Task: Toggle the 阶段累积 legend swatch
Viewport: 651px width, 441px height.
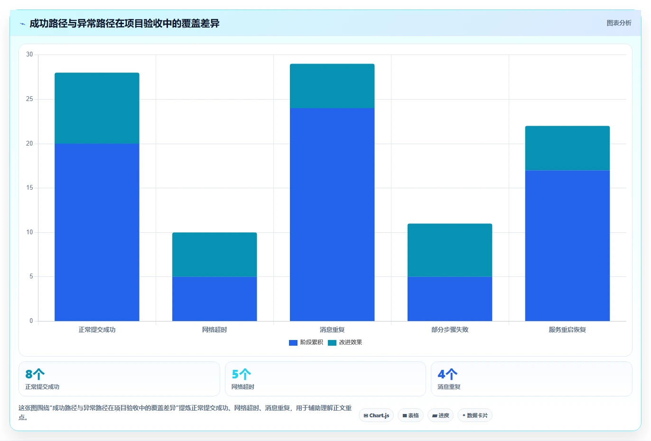Action: coord(293,342)
